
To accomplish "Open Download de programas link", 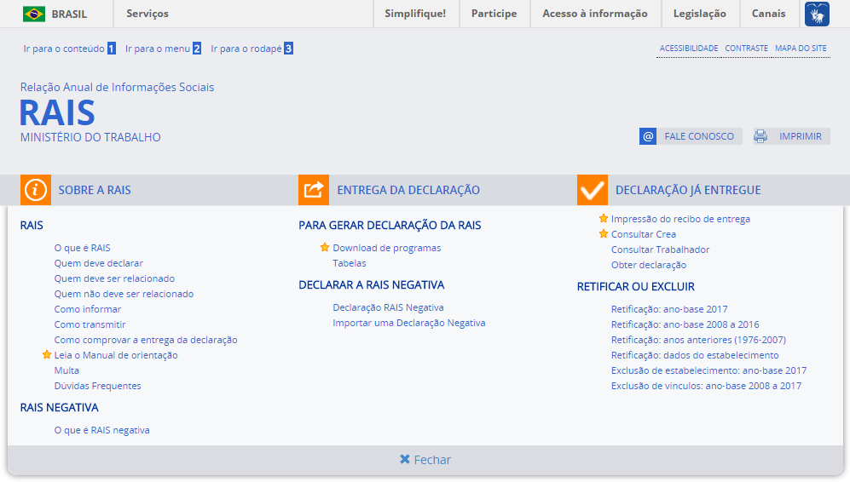I will pyautogui.click(x=387, y=248).
